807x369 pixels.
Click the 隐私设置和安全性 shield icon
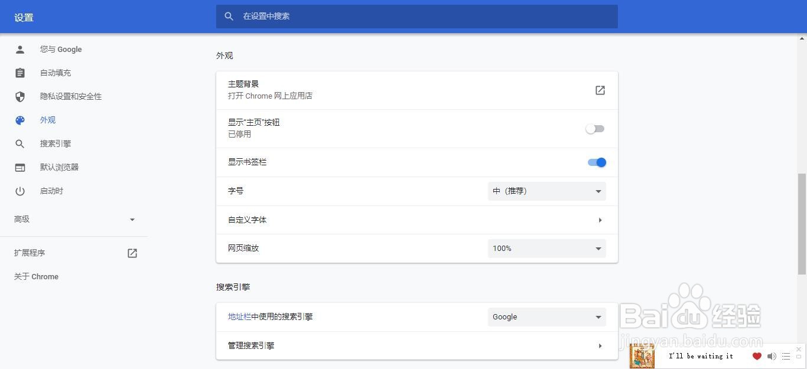[20, 96]
